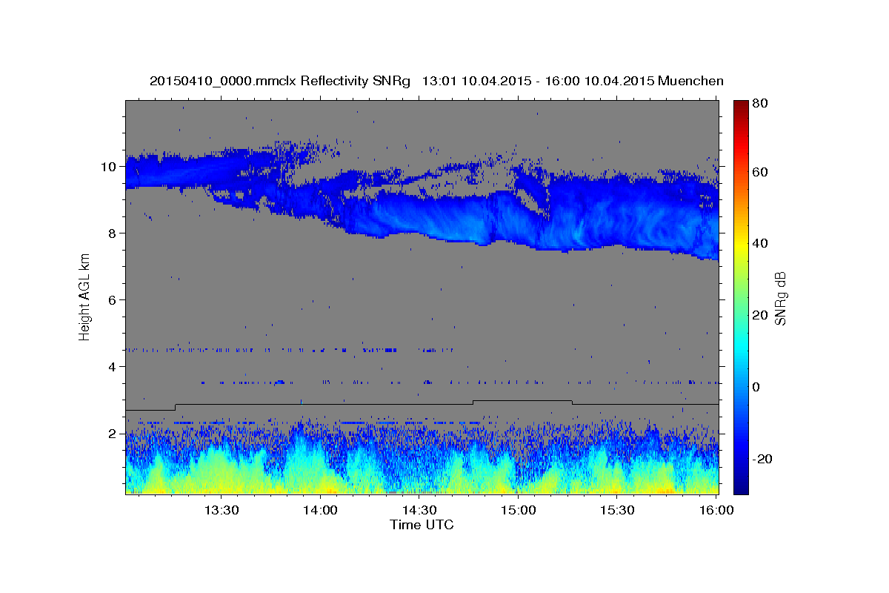Click the 13:30 time tick label

[x=221, y=510]
